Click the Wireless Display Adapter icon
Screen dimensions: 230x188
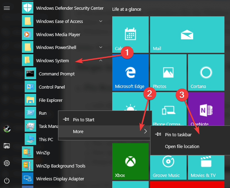[x=27, y=179]
